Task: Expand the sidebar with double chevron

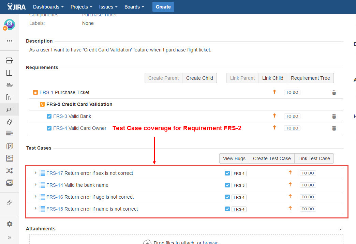Action: click(10, 238)
